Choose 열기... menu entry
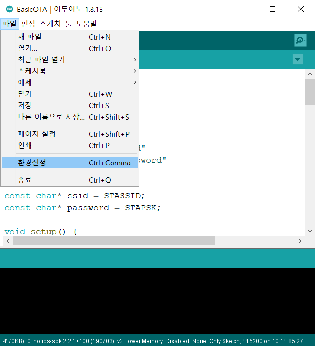 click(x=70, y=48)
